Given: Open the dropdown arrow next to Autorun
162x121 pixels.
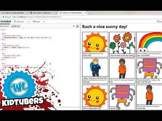Looking at the screenshot, I should [x=28, y=22].
